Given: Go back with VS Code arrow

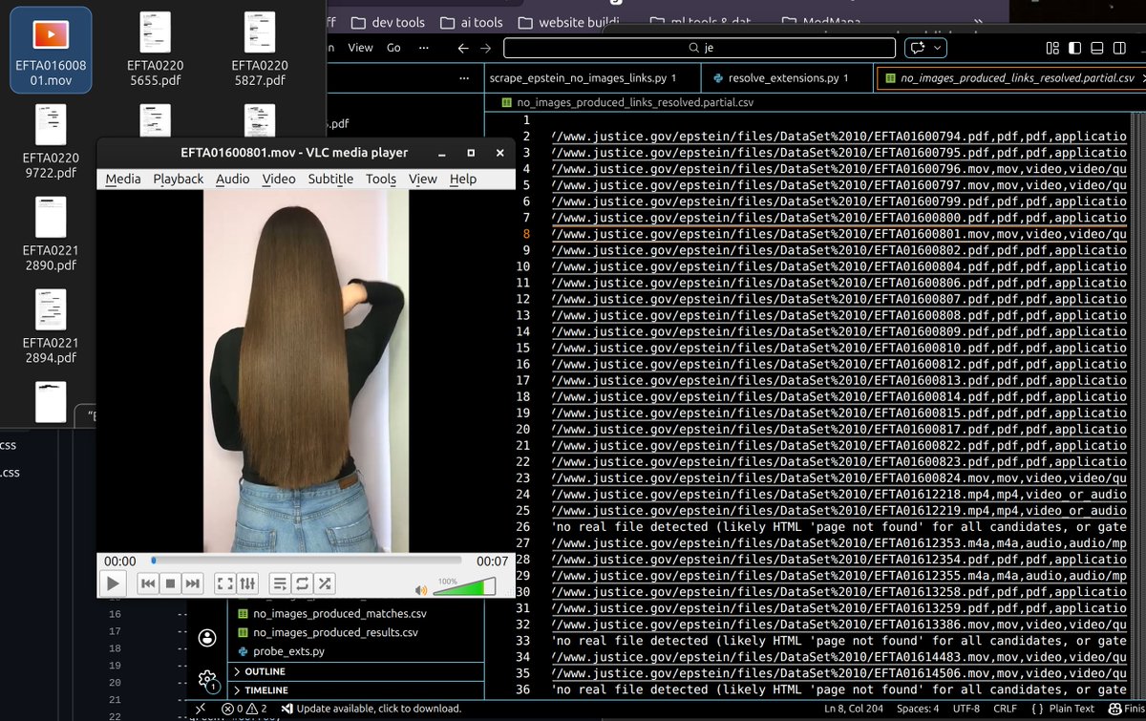Looking at the screenshot, I should pyautogui.click(x=463, y=48).
